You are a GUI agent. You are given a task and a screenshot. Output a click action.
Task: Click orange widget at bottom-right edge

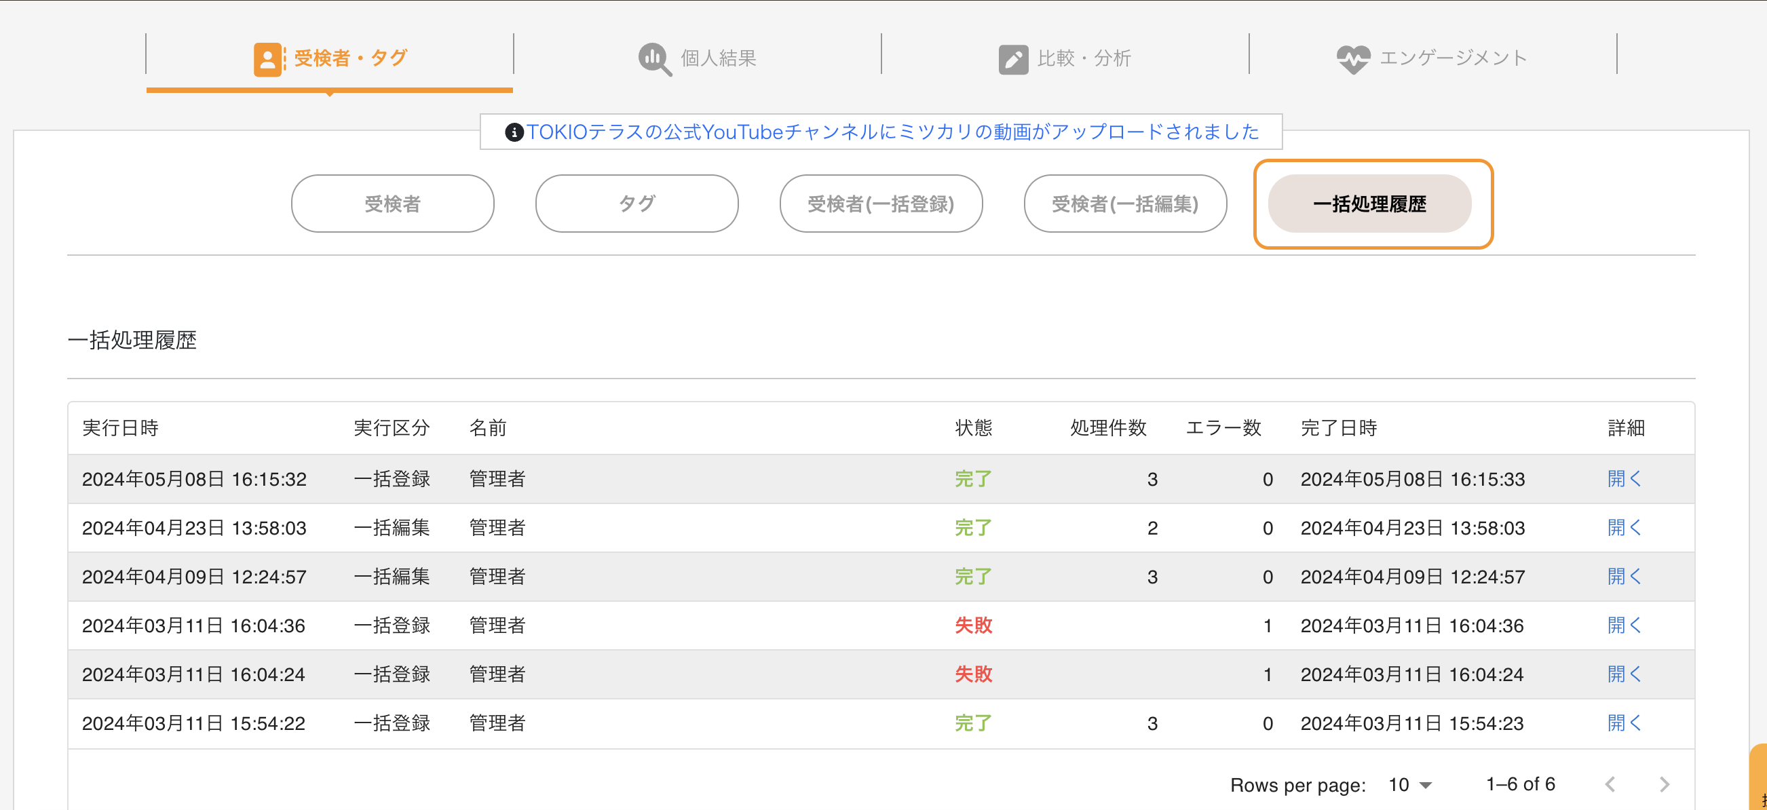(x=1760, y=778)
